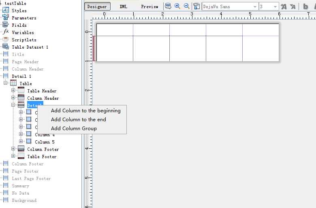
Task: Select the Variables fx icon
Action: 6,32
